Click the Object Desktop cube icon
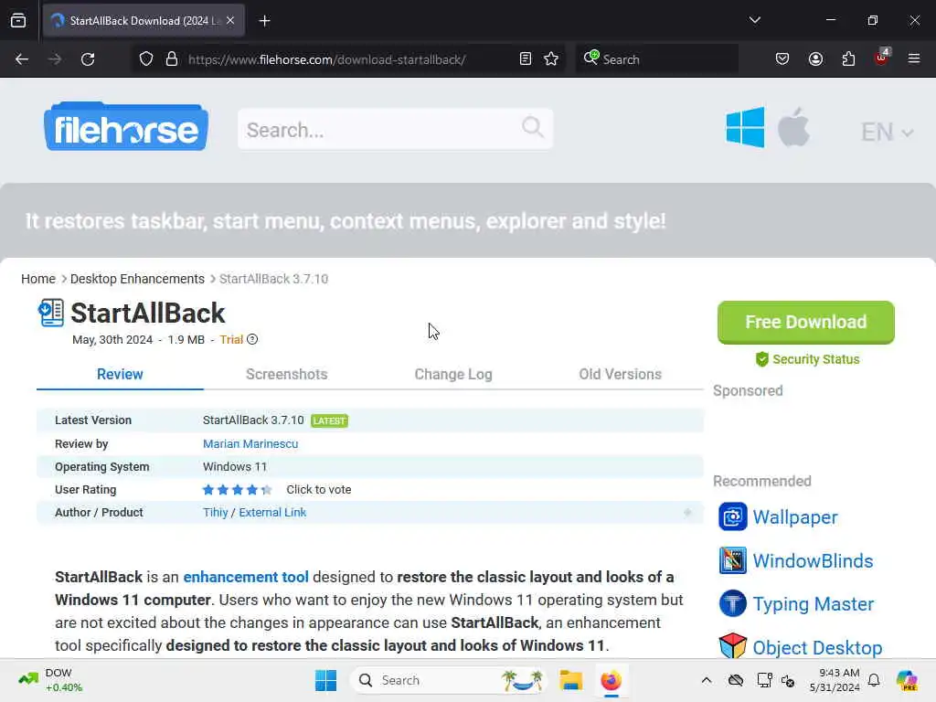936x702 pixels. [732, 646]
